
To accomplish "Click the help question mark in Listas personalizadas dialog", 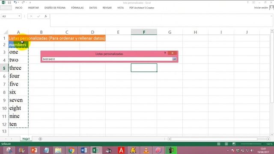I will coord(165,53).
